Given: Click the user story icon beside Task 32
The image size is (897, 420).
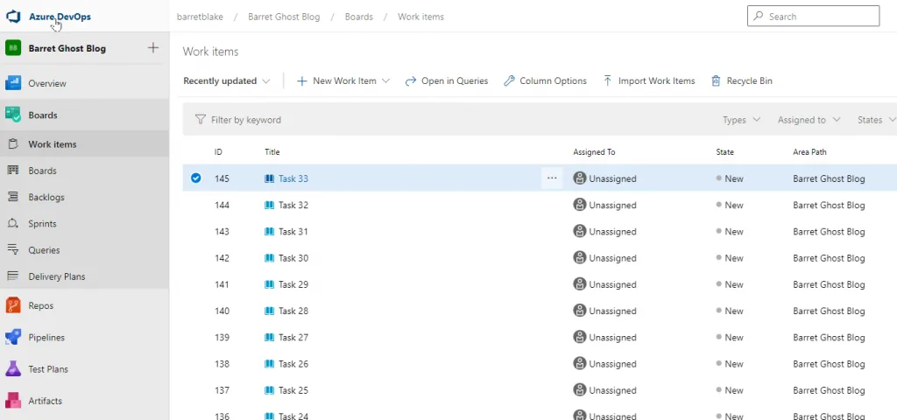Looking at the screenshot, I should point(270,205).
